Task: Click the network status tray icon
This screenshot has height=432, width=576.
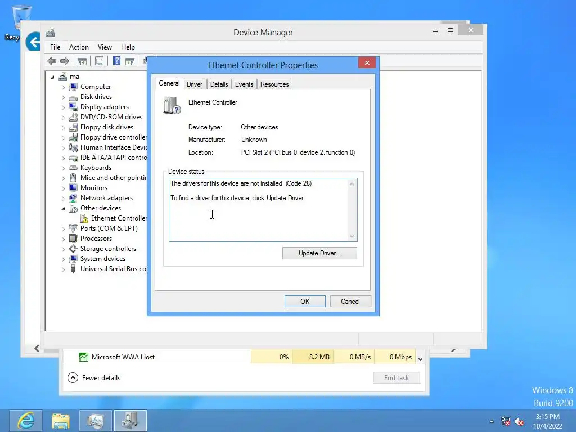Action: pyautogui.click(x=506, y=421)
